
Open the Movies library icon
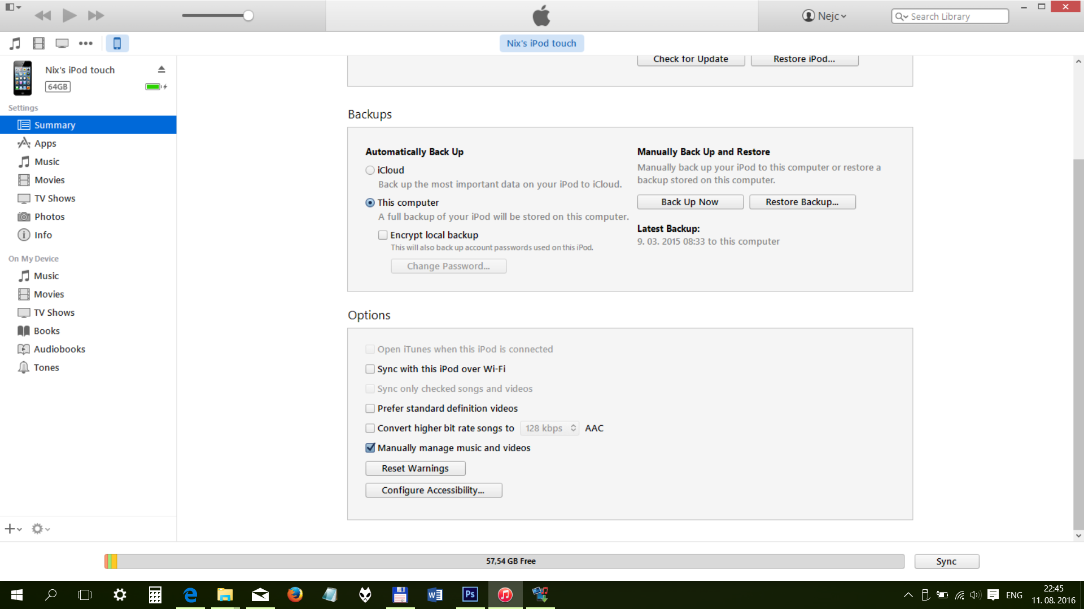pyautogui.click(x=38, y=43)
